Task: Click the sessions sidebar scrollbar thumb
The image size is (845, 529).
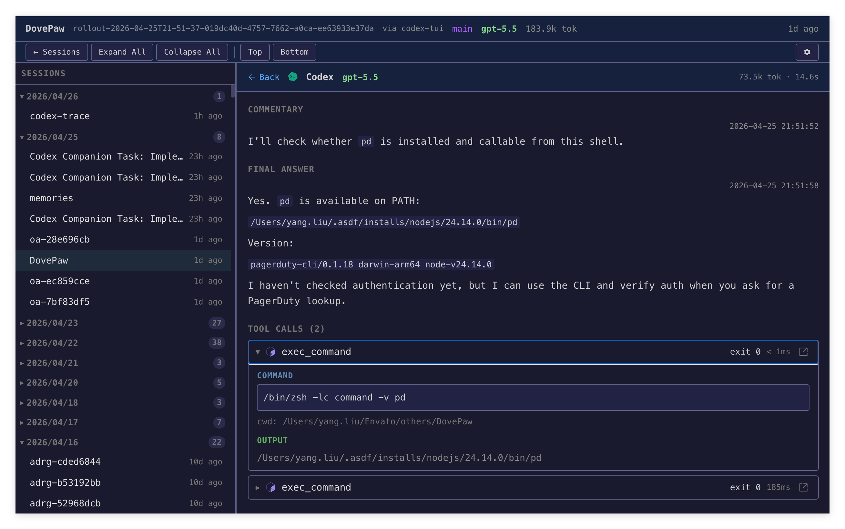Action: [x=232, y=91]
